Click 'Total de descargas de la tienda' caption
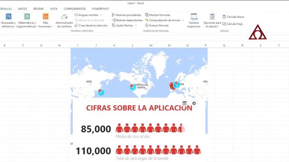This screenshot has height=162, width=289. (142, 158)
